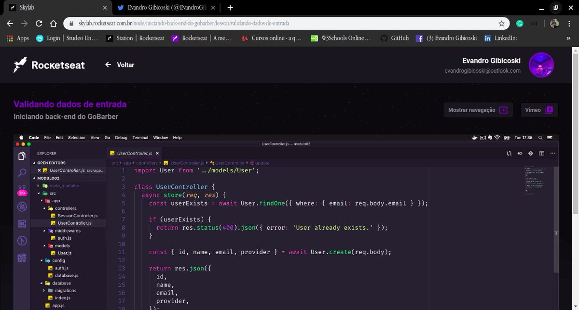Viewport: 579px width, 310px height.
Task: Go back to the previous page in Chrome
Action: point(10,23)
